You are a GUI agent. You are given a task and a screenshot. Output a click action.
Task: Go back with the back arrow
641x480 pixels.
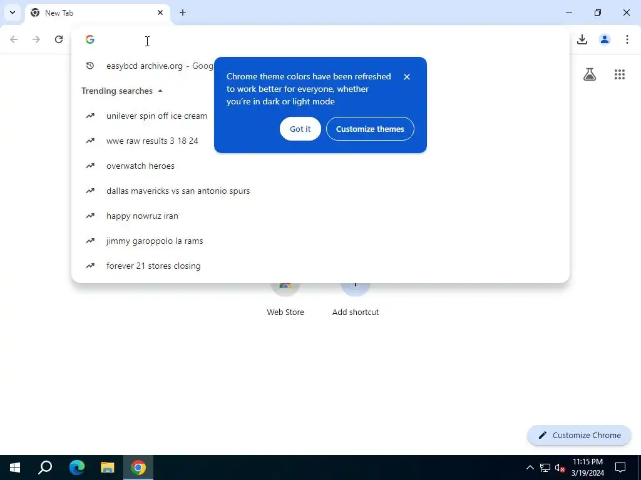(x=14, y=39)
